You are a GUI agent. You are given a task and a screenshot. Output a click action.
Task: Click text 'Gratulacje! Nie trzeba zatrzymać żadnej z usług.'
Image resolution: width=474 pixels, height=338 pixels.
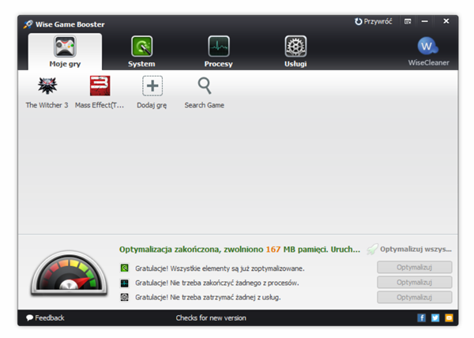pos(208,298)
